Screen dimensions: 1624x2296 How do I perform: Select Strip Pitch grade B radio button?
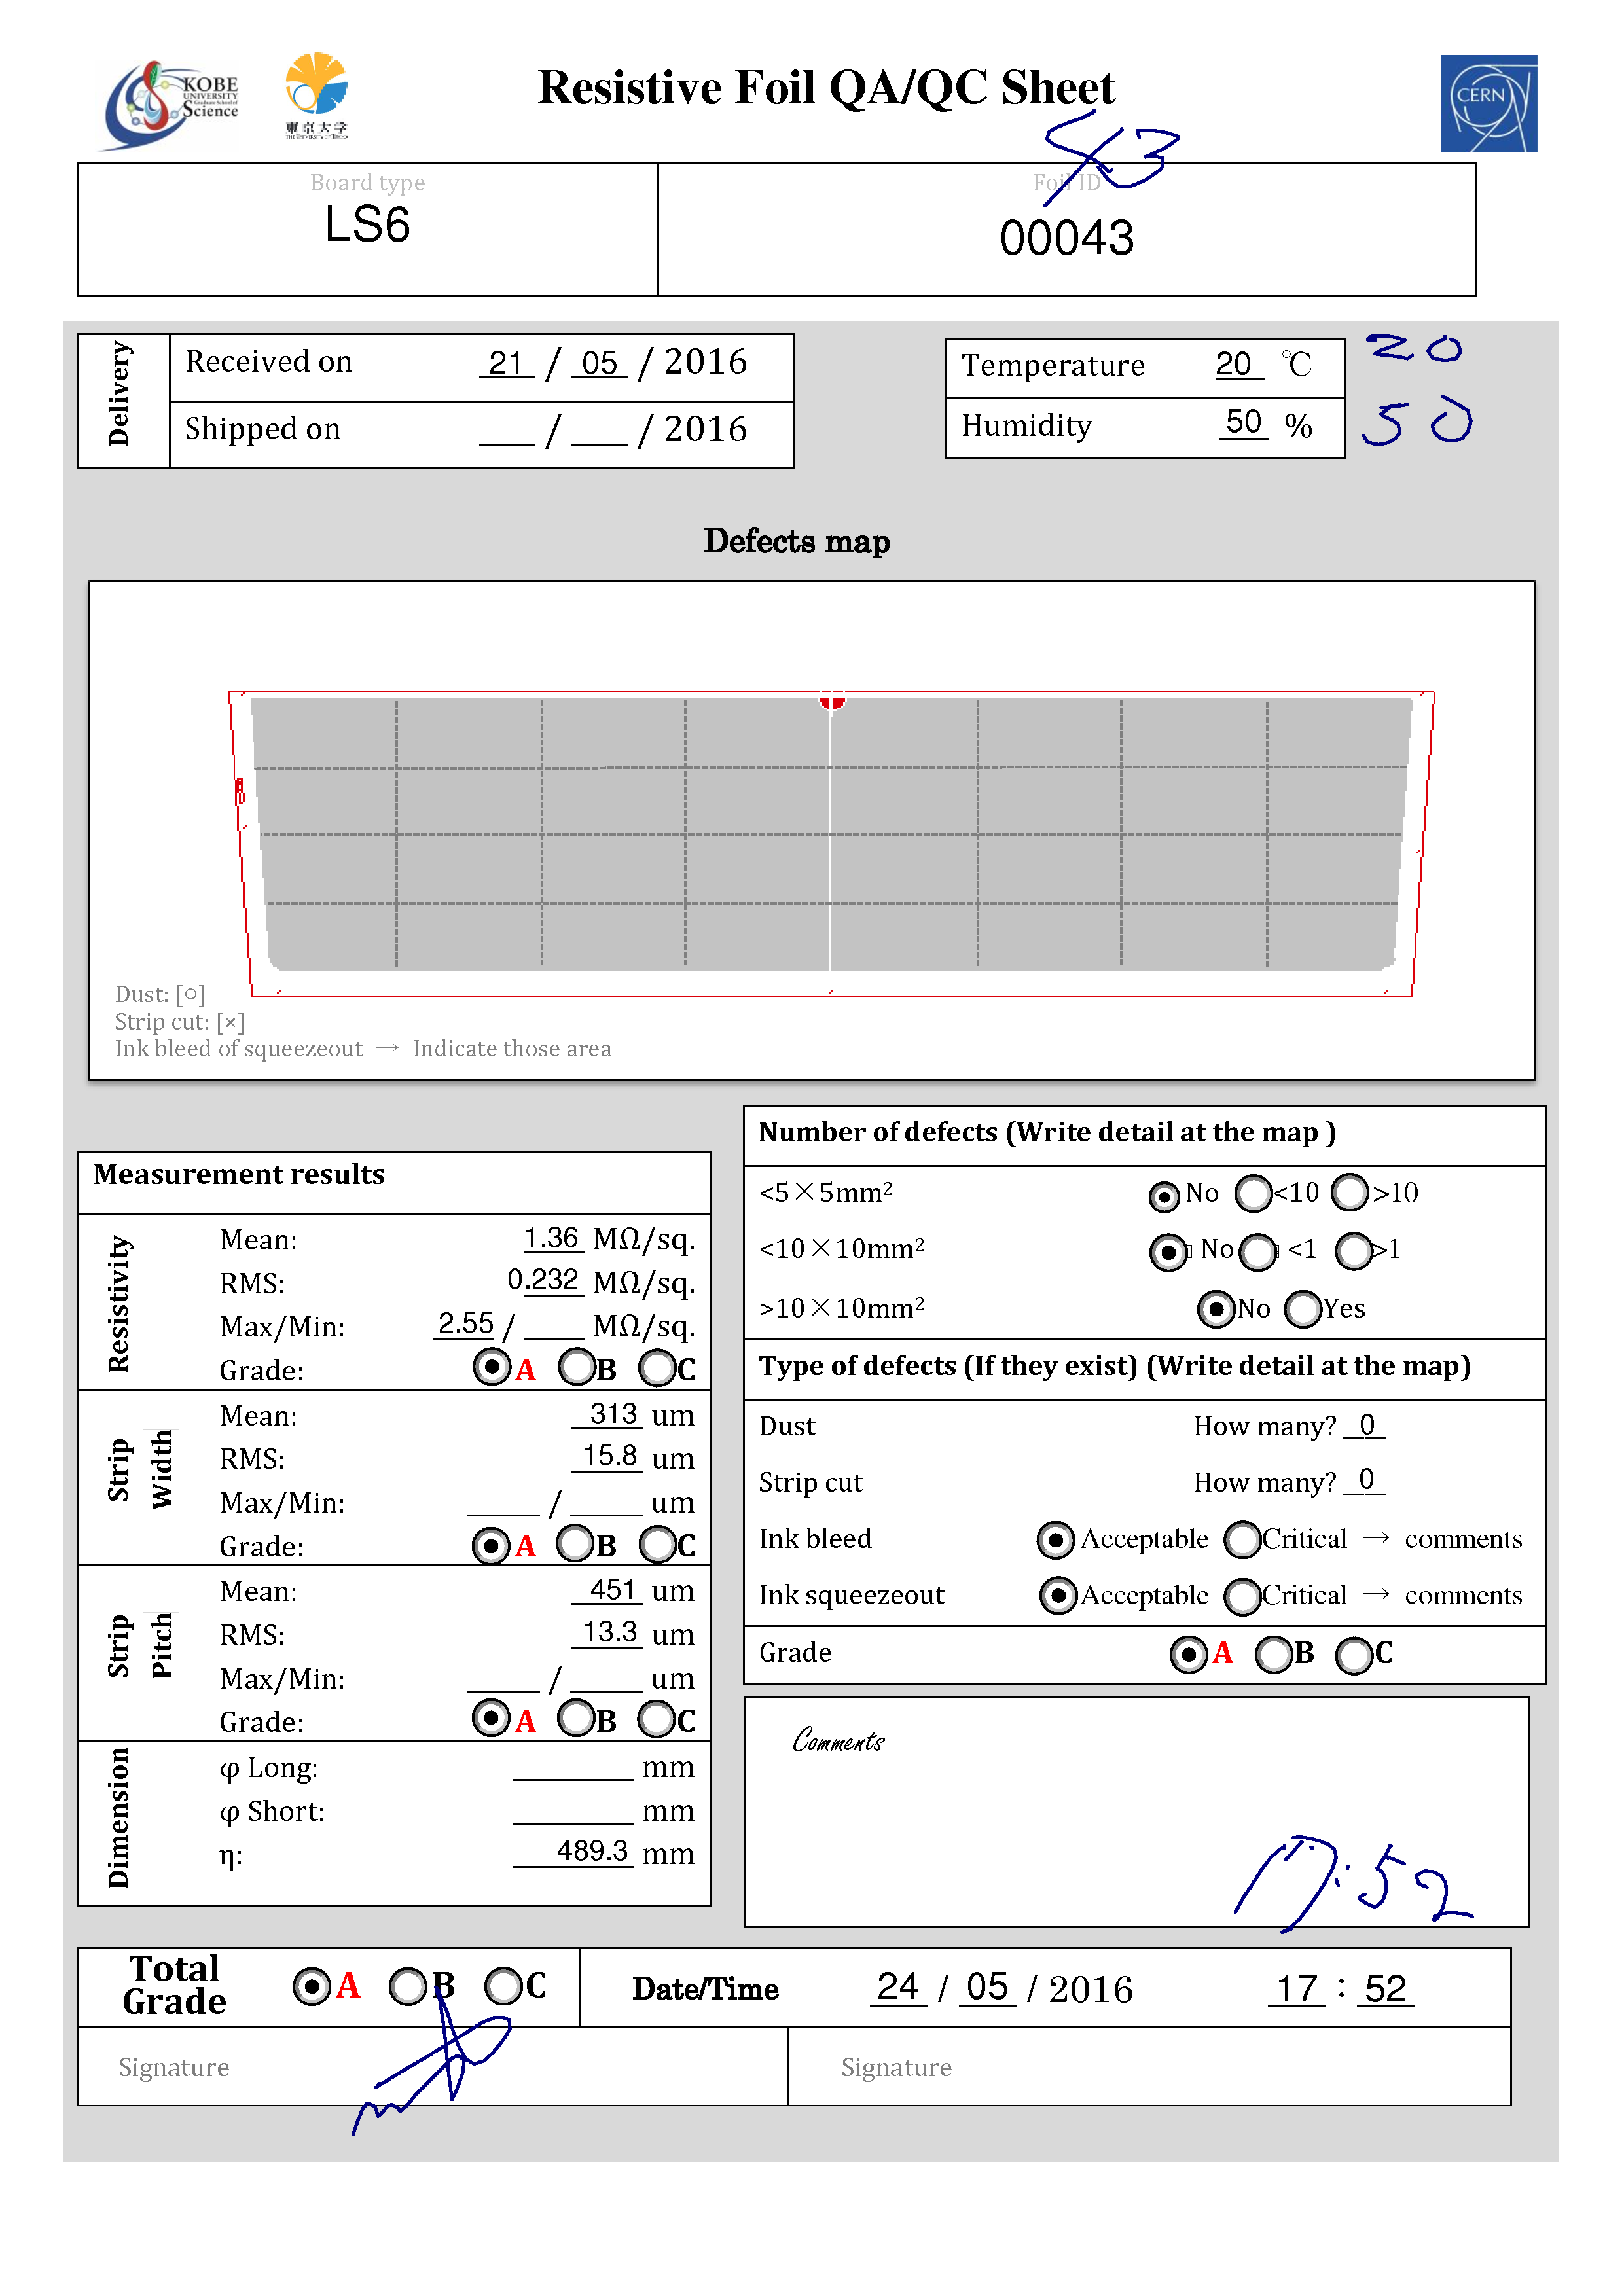(x=576, y=1718)
